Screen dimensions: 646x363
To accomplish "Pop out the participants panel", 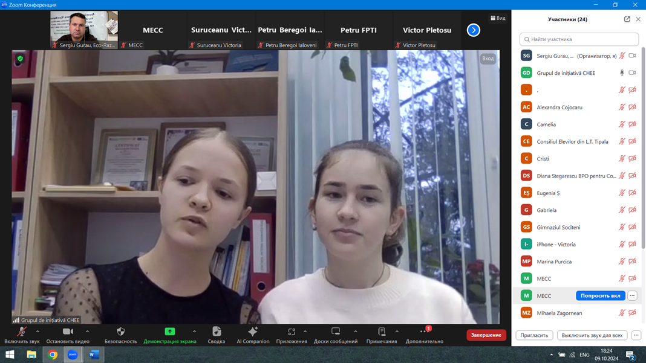I will pyautogui.click(x=627, y=19).
